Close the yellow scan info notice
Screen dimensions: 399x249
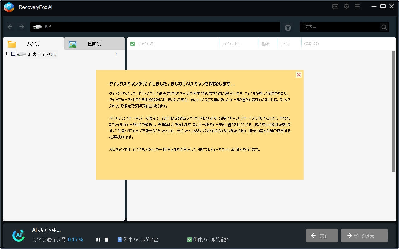tap(299, 75)
